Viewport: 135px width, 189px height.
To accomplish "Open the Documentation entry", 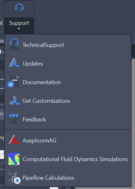I will point(68,82).
